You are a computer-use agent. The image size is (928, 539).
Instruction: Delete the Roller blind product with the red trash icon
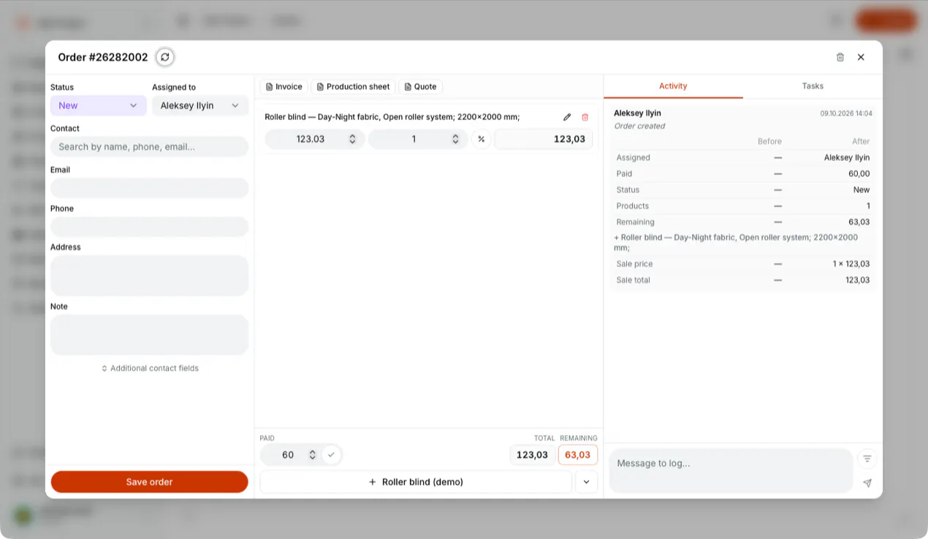coord(585,117)
